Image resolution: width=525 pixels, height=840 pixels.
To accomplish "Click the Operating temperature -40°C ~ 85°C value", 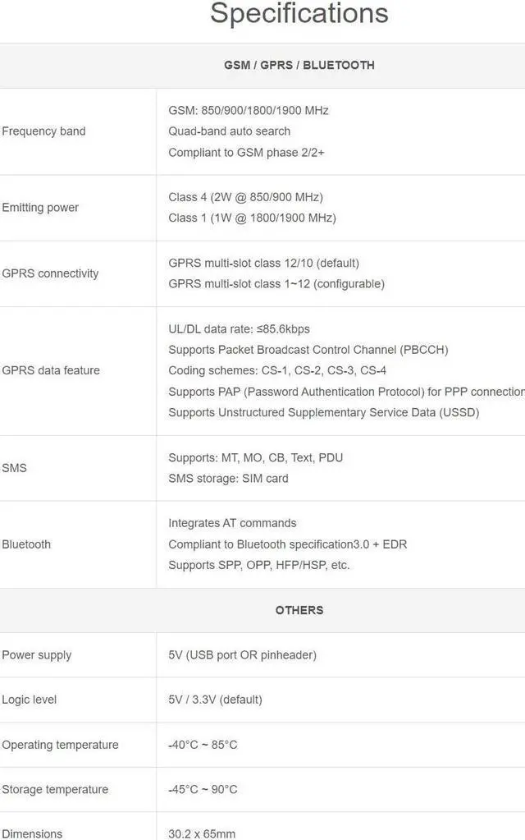I will click(203, 745).
